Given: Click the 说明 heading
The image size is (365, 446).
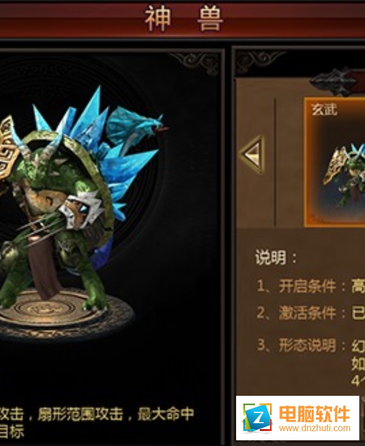Looking at the screenshot, I should tap(276, 258).
